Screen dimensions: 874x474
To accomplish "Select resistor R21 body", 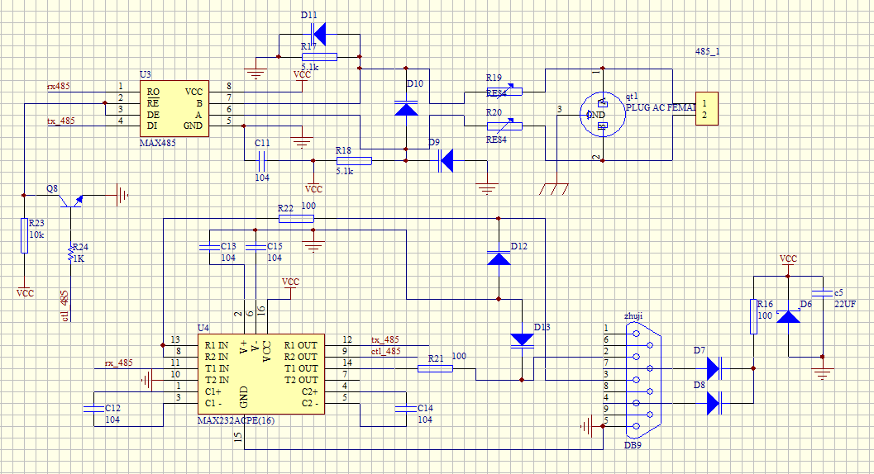I will tap(435, 368).
